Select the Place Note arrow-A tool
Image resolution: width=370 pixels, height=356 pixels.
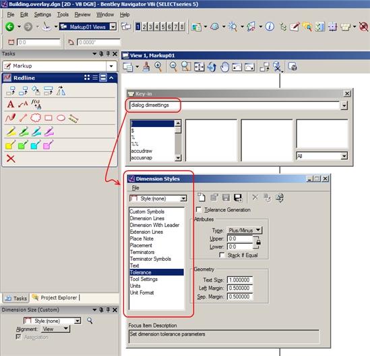[x=23, y=104]
